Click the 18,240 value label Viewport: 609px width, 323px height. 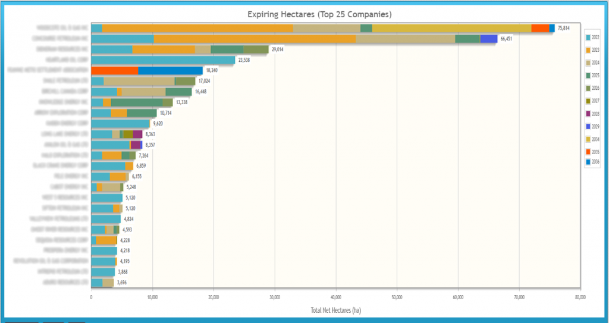[212, 70]
